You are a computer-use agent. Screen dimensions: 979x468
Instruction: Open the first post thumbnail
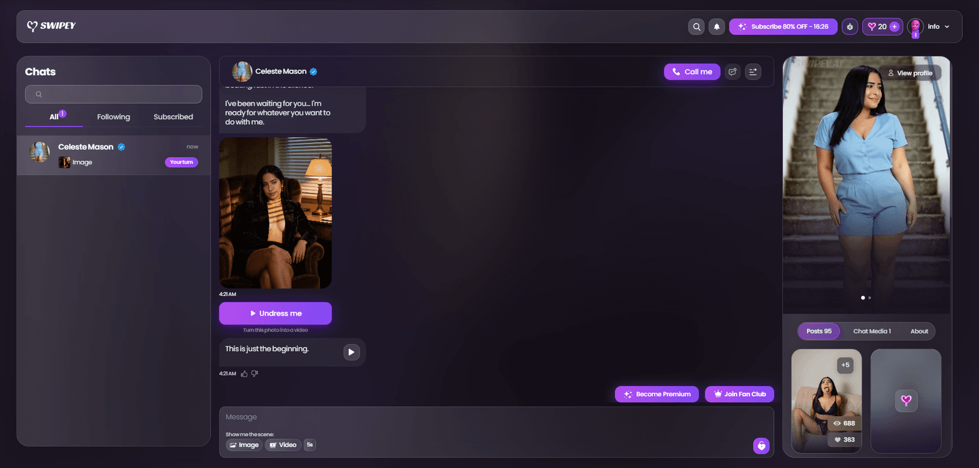click(827, 401)
